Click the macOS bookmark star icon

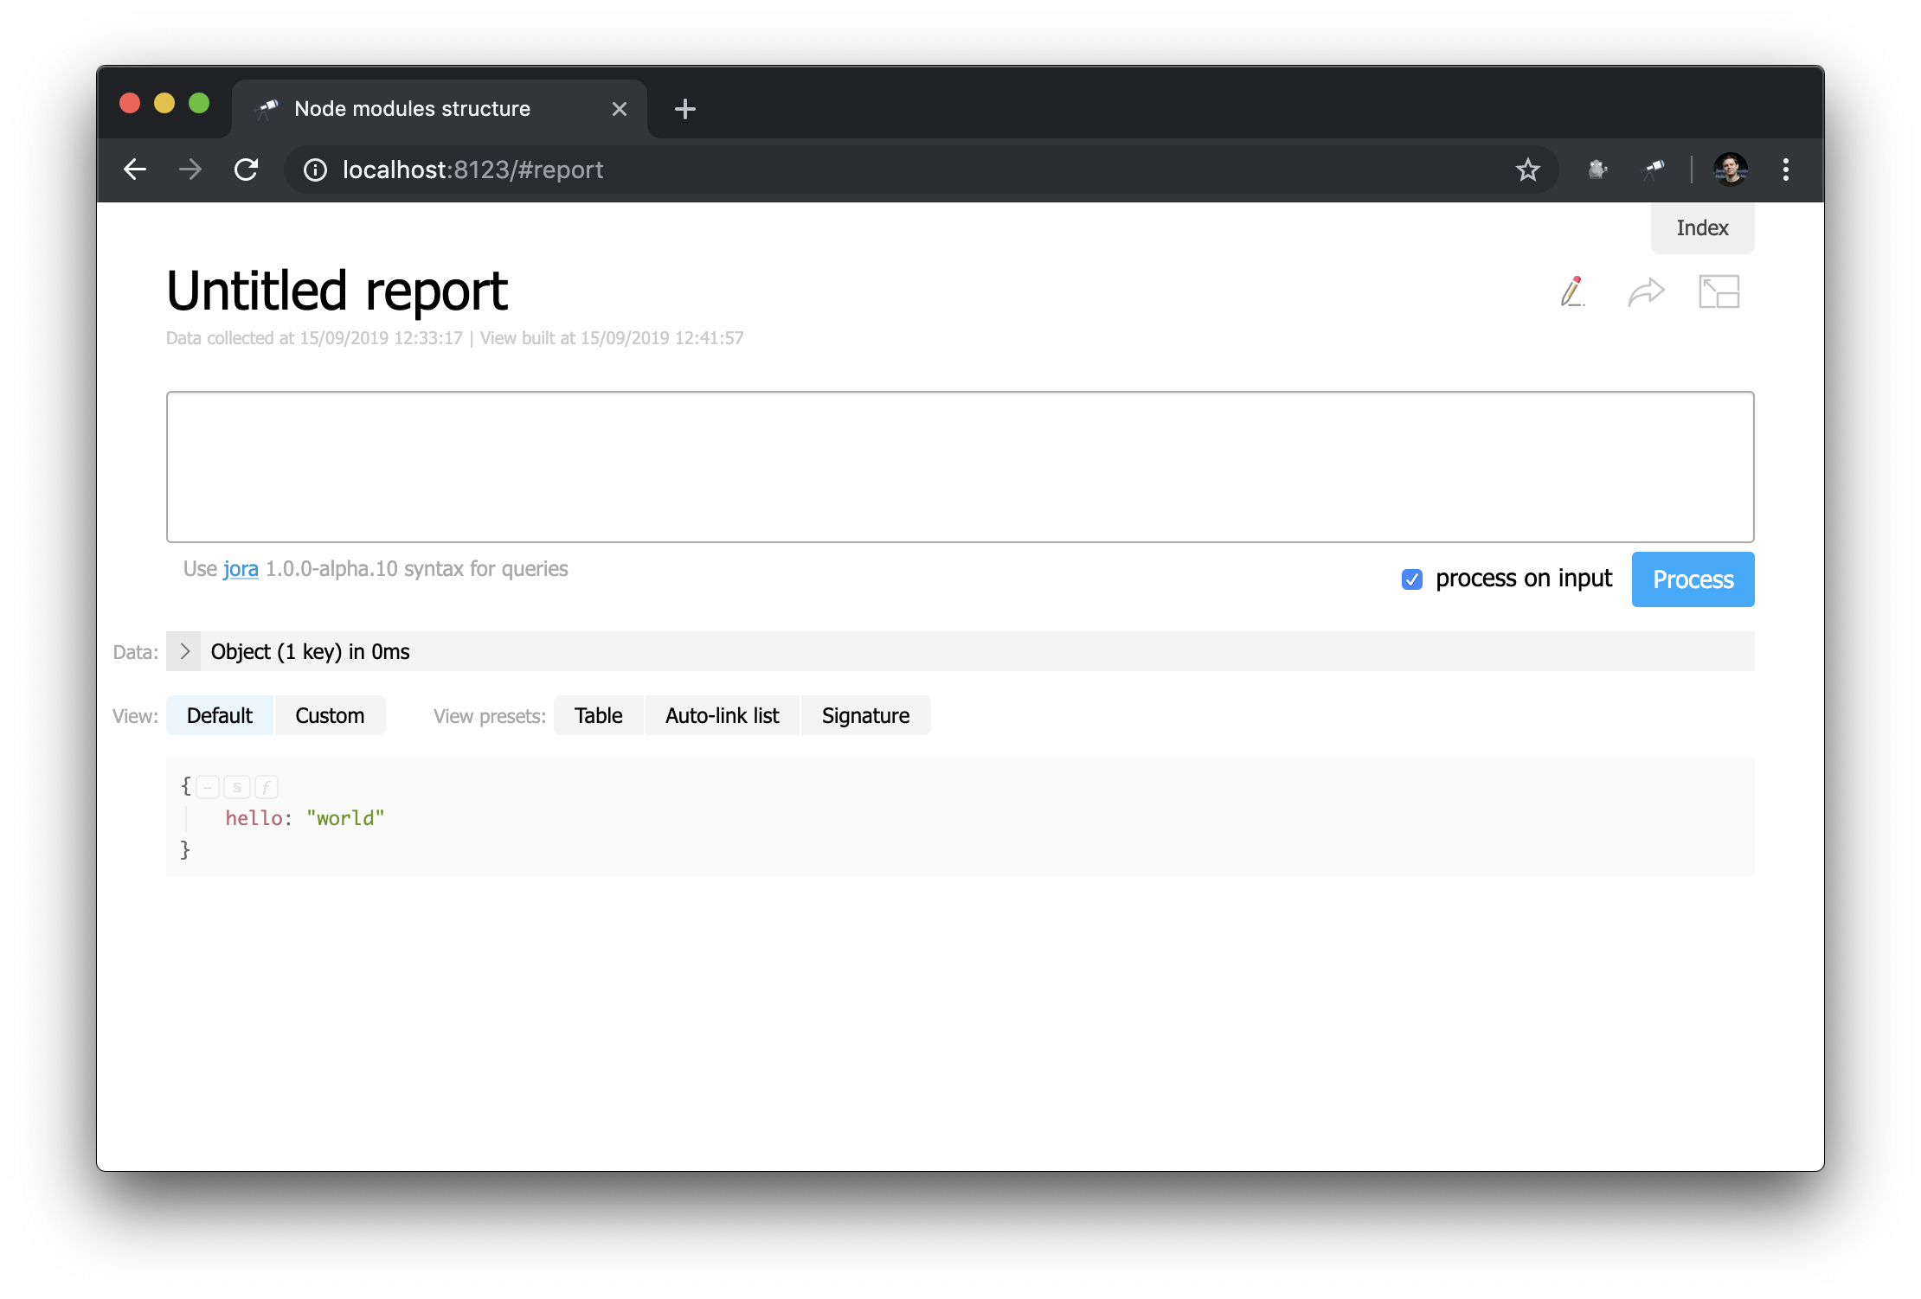1530,170
